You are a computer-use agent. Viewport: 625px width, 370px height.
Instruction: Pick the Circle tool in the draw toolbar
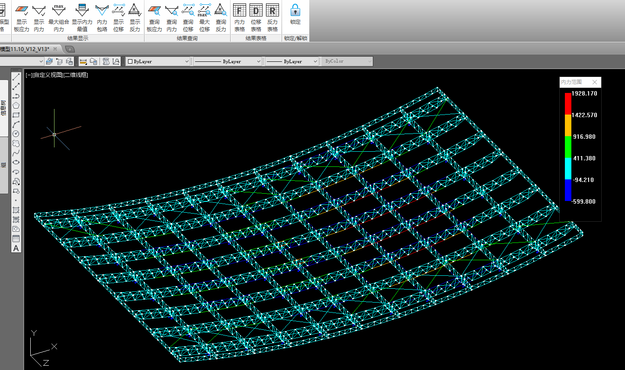[x=16, y=134]
